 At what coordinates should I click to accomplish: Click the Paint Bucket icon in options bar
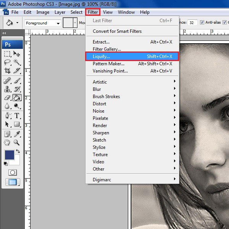(9, 23)
